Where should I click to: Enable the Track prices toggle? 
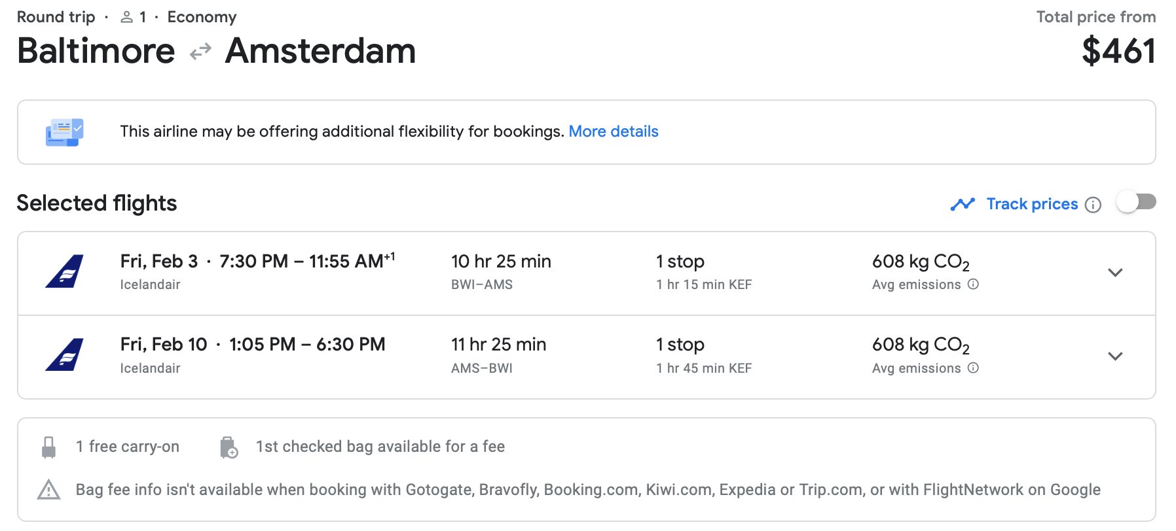[1136, 202]
